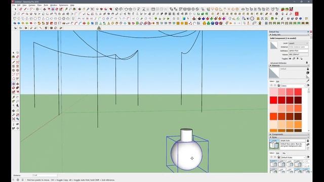The image size is (324, 182).
Task: Click the Distance measurement box
Action: [x=45, y=175]
